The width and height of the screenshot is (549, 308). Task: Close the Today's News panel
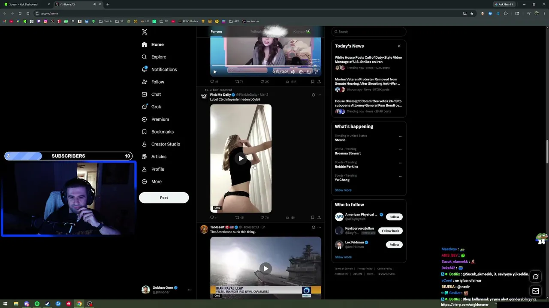[x=399, y=46]
